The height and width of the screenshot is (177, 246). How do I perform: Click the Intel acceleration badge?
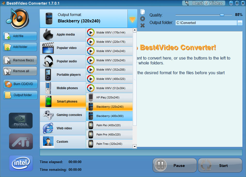pyautogui.click(x=21, y=163)
